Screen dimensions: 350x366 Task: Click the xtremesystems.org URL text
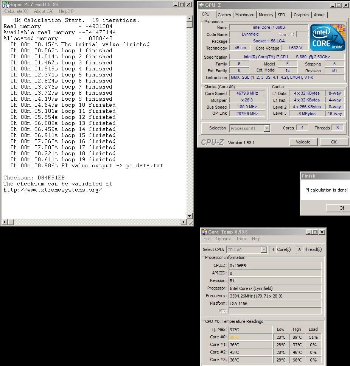pos(53,190)
